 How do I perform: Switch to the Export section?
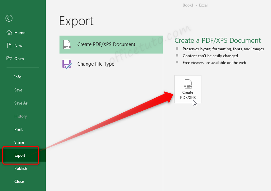(x=19, y=155)
